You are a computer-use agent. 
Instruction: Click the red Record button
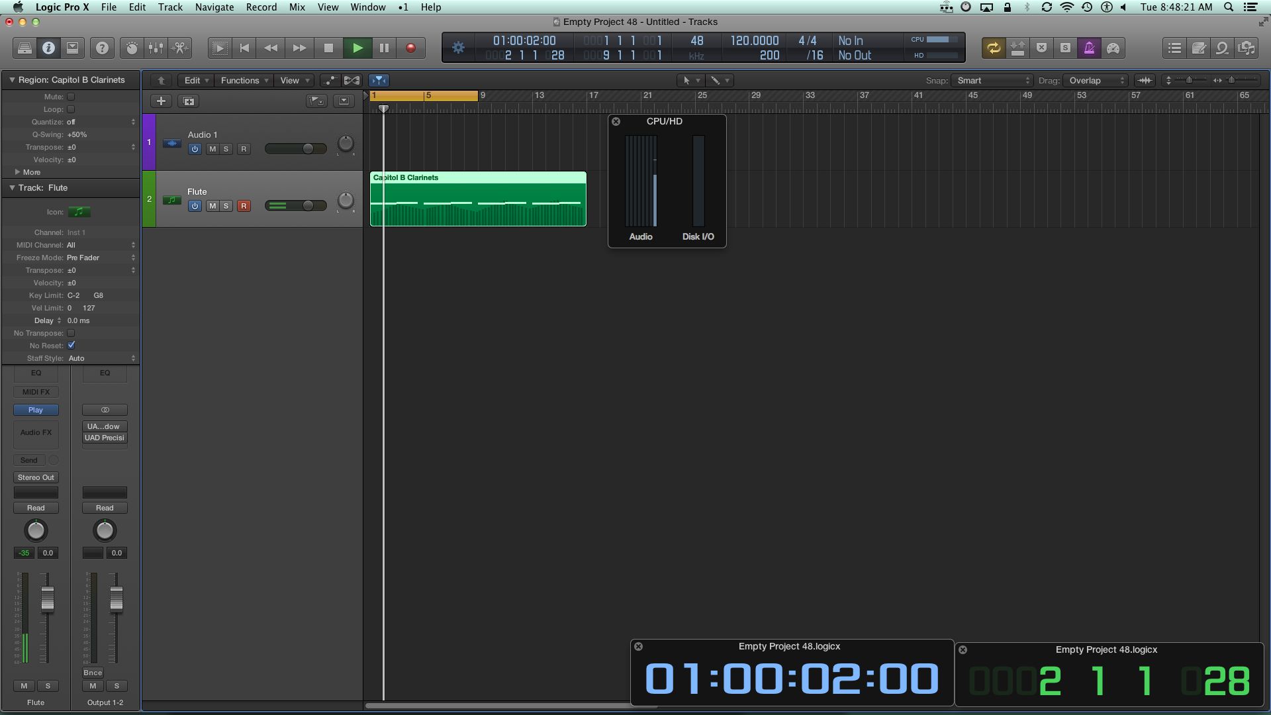(x=410, y=48)
